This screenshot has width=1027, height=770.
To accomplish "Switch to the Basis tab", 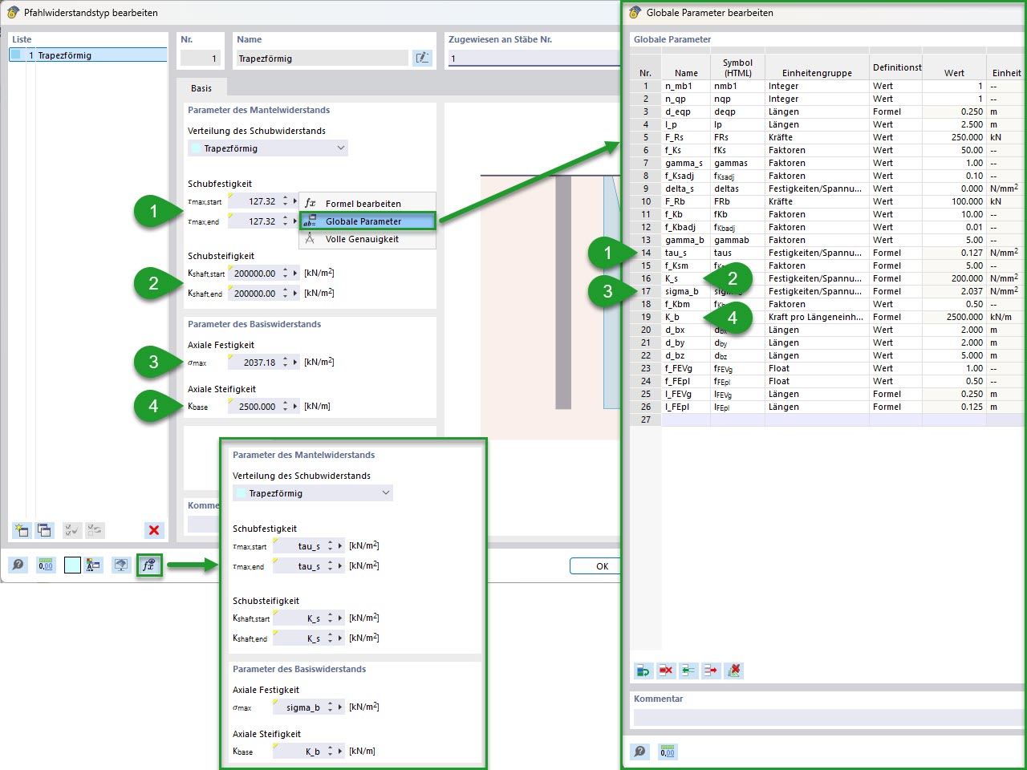I will click(201, 87).
